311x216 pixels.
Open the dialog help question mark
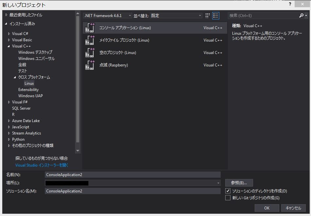[x=290, y=4]
